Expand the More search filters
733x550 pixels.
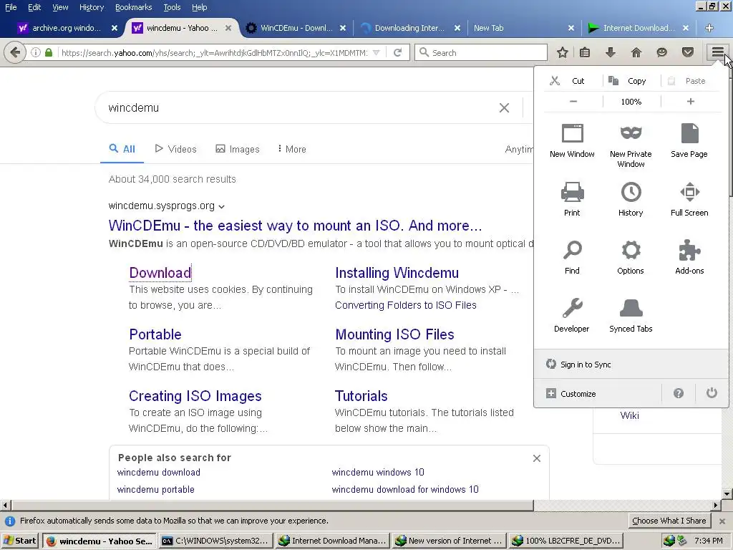[292, 149]
